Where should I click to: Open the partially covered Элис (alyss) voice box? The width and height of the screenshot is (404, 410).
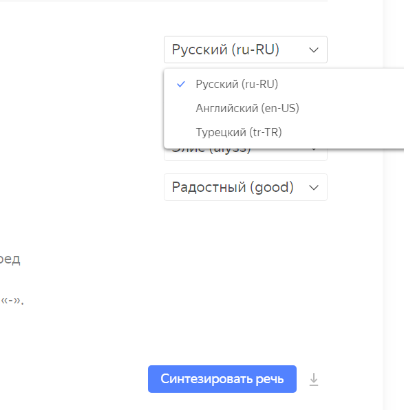tap(246, 154)
